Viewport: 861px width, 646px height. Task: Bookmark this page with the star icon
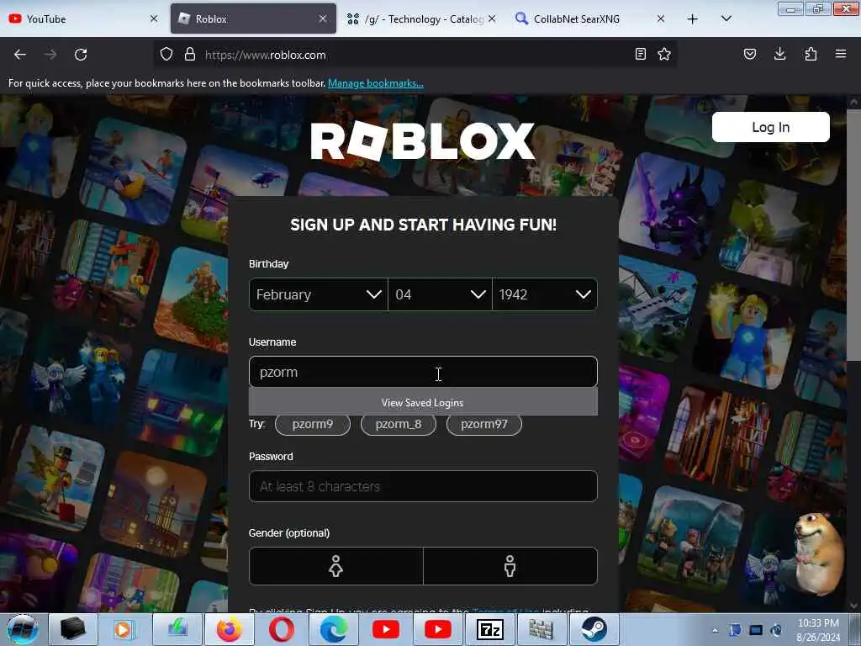pyautogui.click(x=664, y=54)
